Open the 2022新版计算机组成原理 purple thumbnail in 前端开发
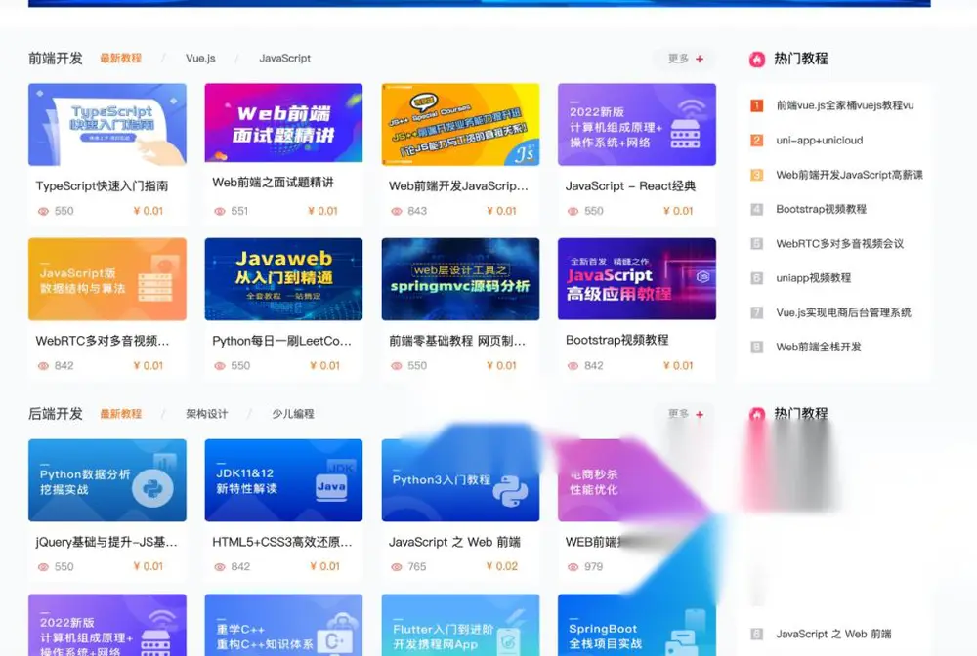This screenshot has width=977, height=656. (x=637, y=125)
